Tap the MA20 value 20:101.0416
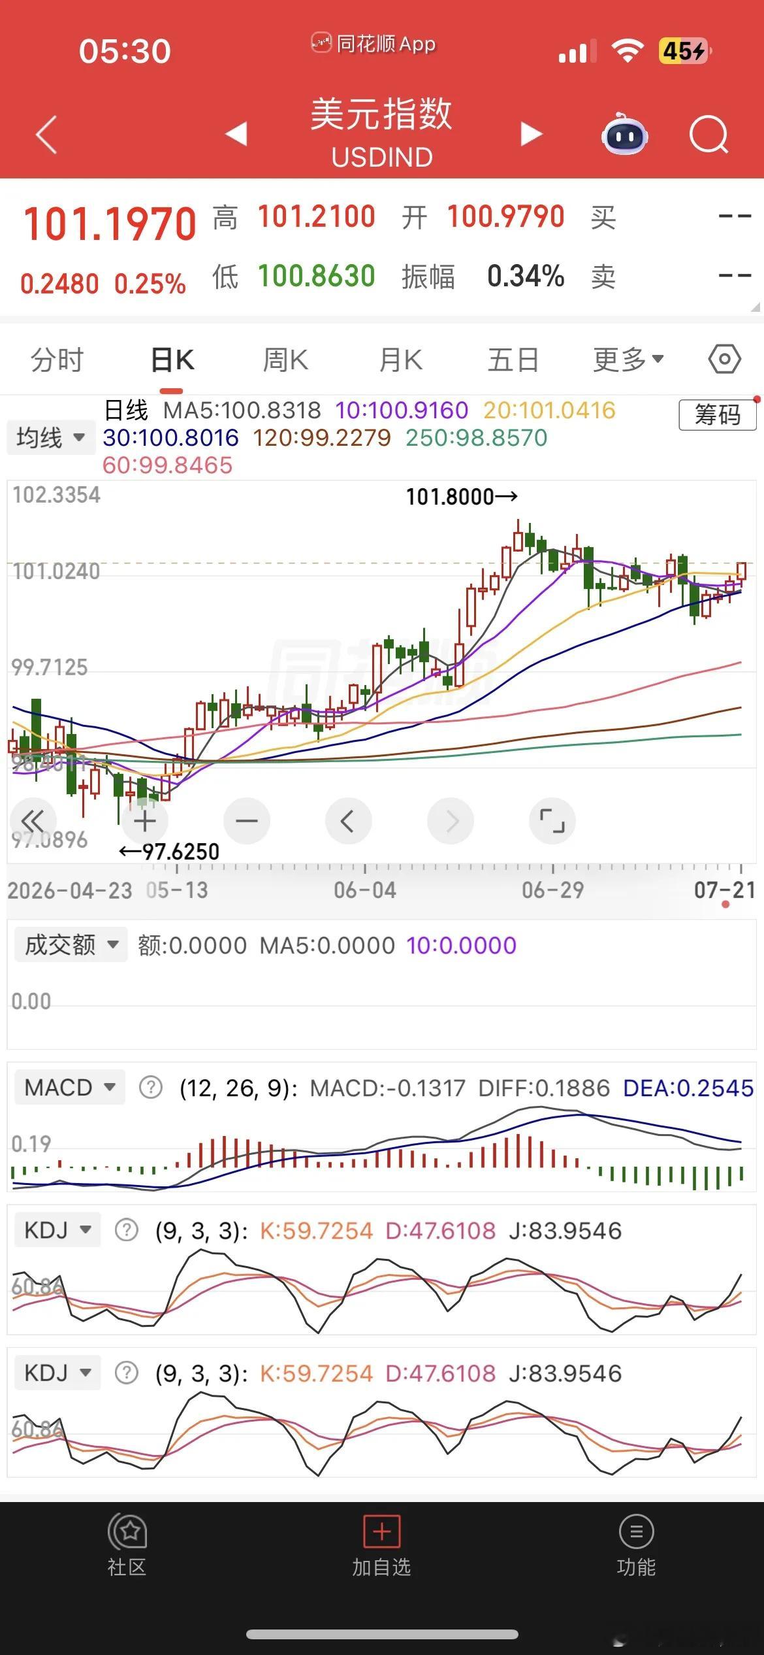Image resolution: width=764 pixels, height=1655 pixels. click(550, 410)
